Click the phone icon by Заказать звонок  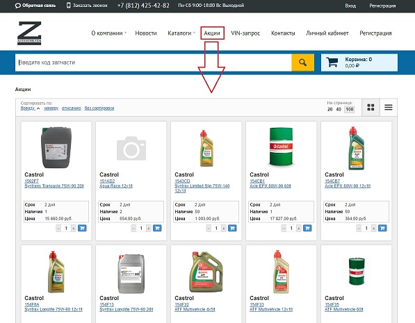pos(69,6)
